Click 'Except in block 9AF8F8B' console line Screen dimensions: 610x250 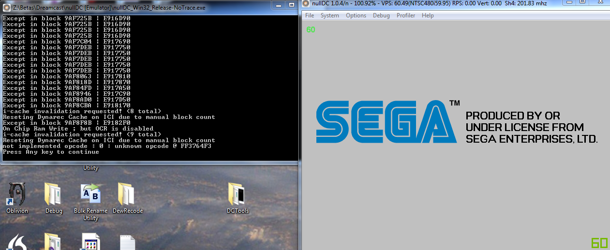tap(66, 123)
